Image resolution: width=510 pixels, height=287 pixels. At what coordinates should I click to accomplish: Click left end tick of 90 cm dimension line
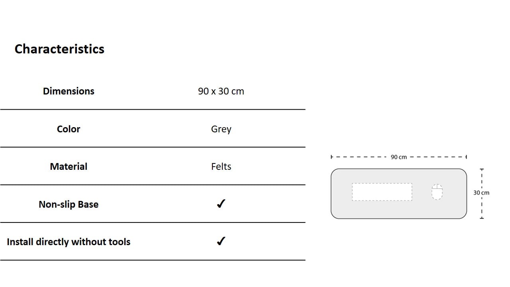coord(331,157)
